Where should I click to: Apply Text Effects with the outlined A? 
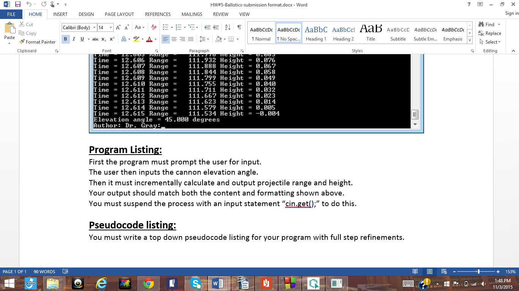click(x=123, y=39)
